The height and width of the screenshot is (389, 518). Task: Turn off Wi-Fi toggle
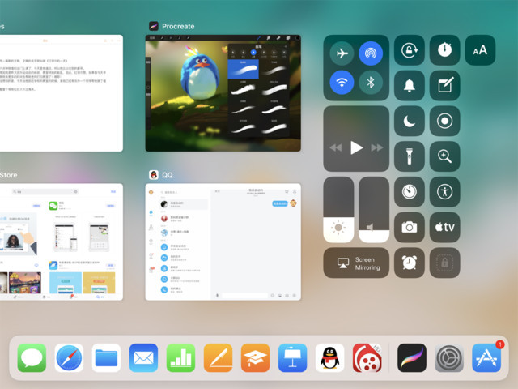[x=342, y=83]
